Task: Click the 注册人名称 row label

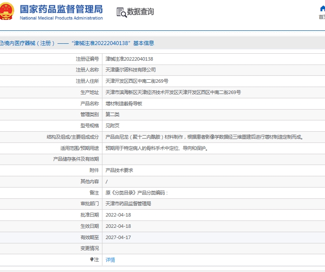Action: (87, 70)
